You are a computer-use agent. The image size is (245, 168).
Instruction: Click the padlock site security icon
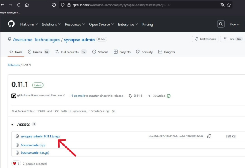69,5
